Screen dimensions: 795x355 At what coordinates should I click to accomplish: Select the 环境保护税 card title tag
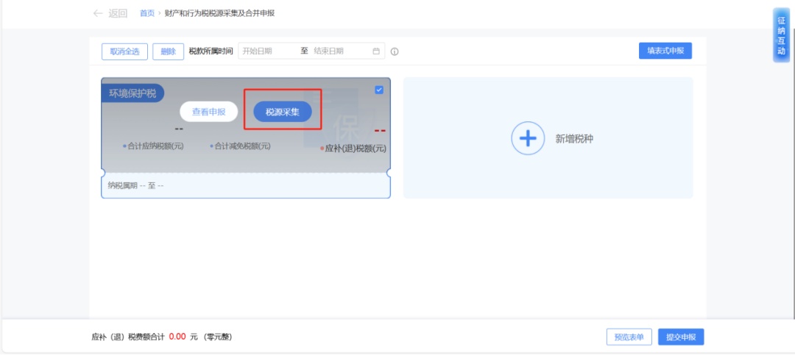(x=132, y=93)
